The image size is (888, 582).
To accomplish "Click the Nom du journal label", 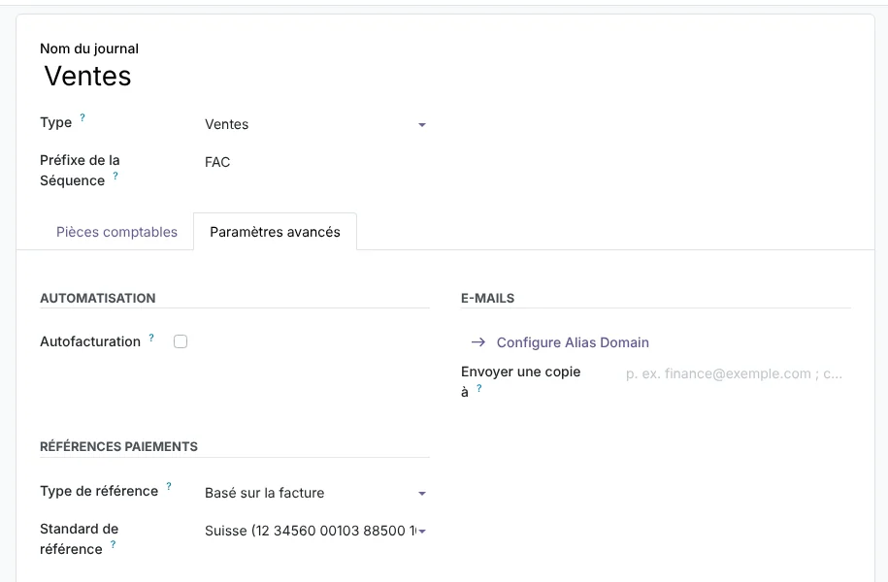I will point(89,48).
